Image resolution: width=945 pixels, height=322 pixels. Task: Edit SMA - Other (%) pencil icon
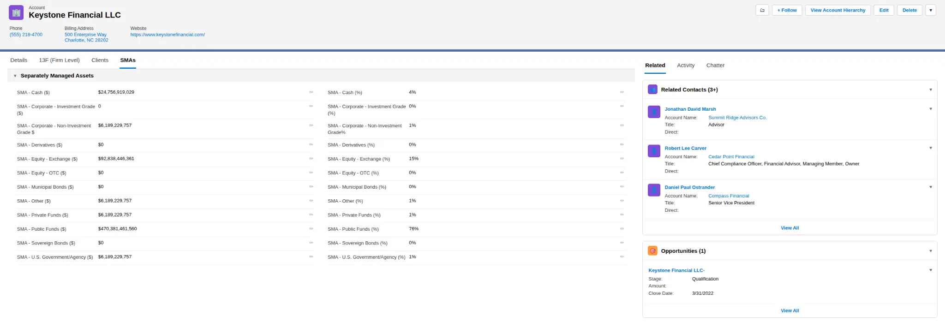pos(622,201)
